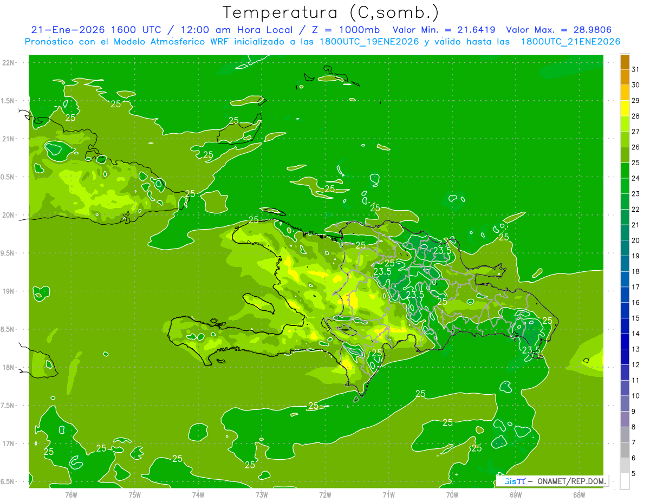Click the 22N latitude axis label

click(9, 63)
